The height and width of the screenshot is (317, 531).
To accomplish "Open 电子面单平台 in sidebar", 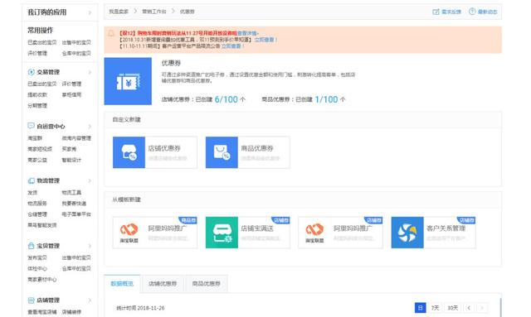I will 76,214.
